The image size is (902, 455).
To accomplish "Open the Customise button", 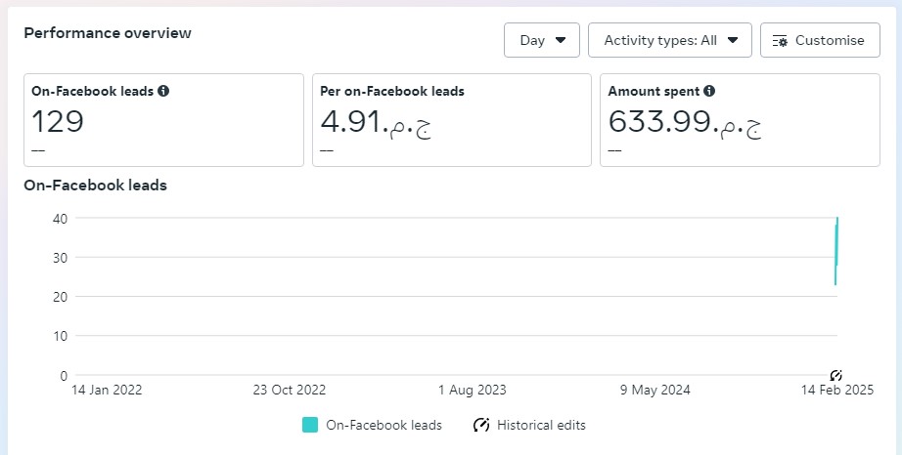I will click(x=820, y=40).
